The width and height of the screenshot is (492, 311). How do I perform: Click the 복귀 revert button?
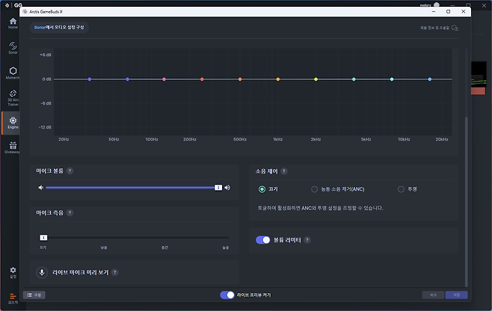tap(433, 295)
